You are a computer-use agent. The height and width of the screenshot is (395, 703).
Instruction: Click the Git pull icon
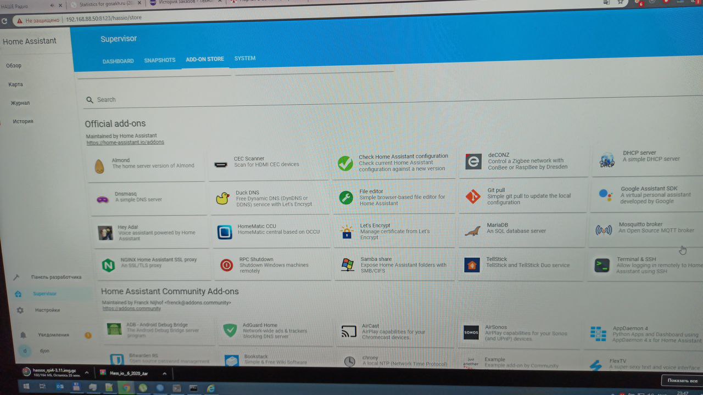point(473,196)
